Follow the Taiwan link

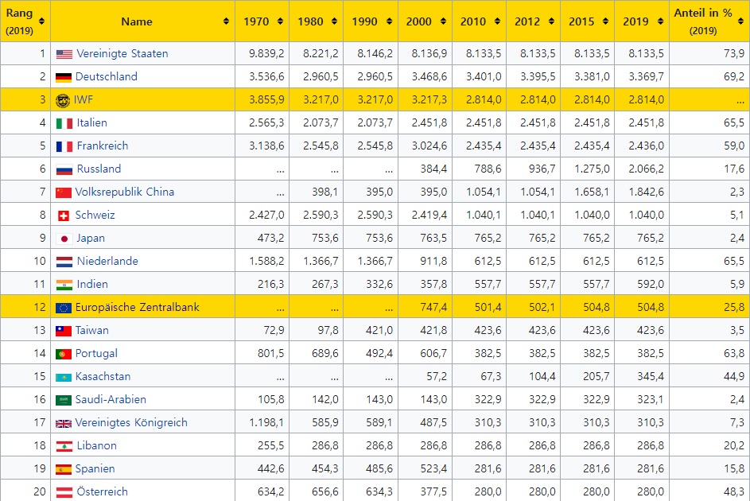tap(91, 330)
